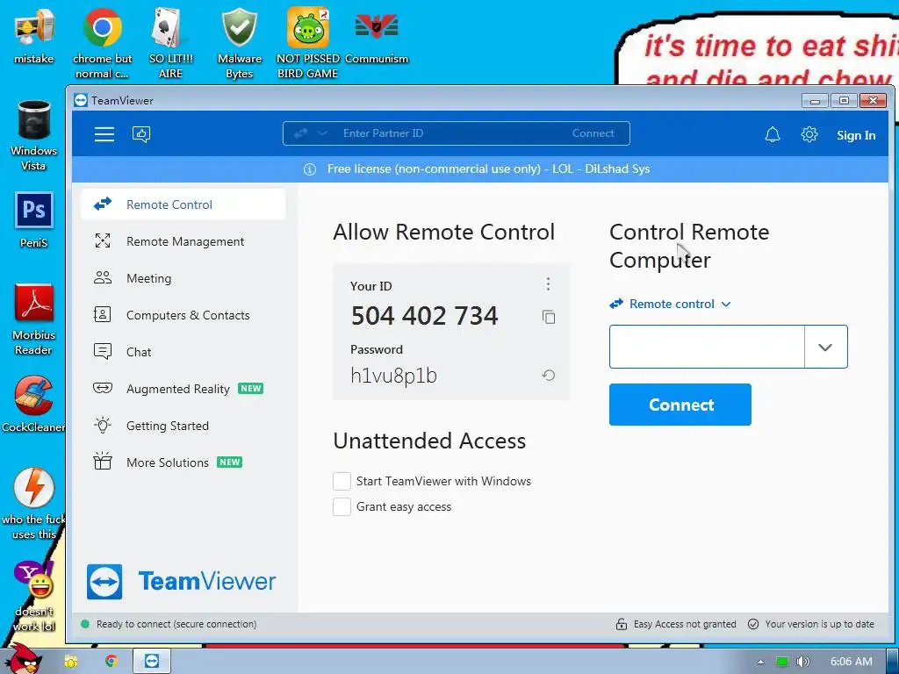Open Computers & Contacts
Image resolution: width=899 pixels, height=674 pixels.
(x=183, y=315)
